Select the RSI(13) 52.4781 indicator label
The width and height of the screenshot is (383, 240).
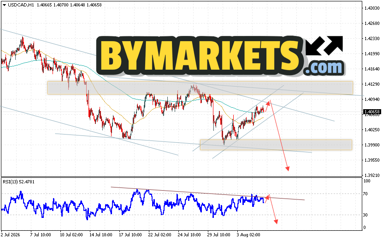click(x=18, y=181)
